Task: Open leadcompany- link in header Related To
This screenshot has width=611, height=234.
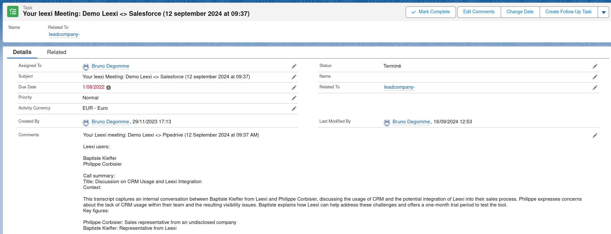Action: point(64,34)
